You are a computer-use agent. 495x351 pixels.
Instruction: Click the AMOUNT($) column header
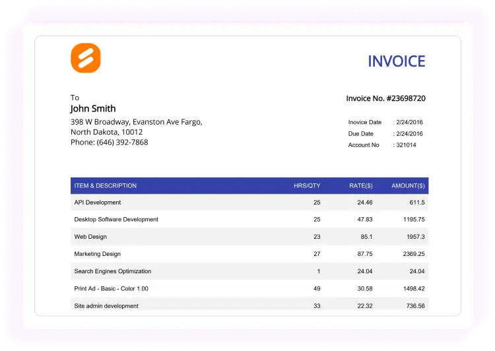(x=408, y=186)
